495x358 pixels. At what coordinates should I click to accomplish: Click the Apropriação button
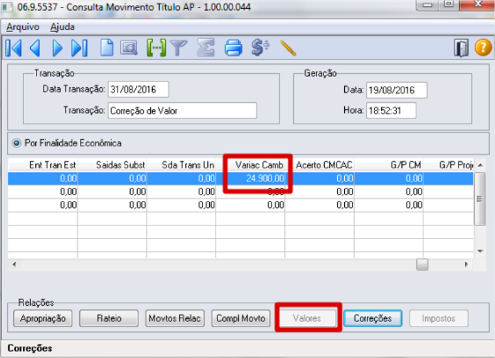43,318
